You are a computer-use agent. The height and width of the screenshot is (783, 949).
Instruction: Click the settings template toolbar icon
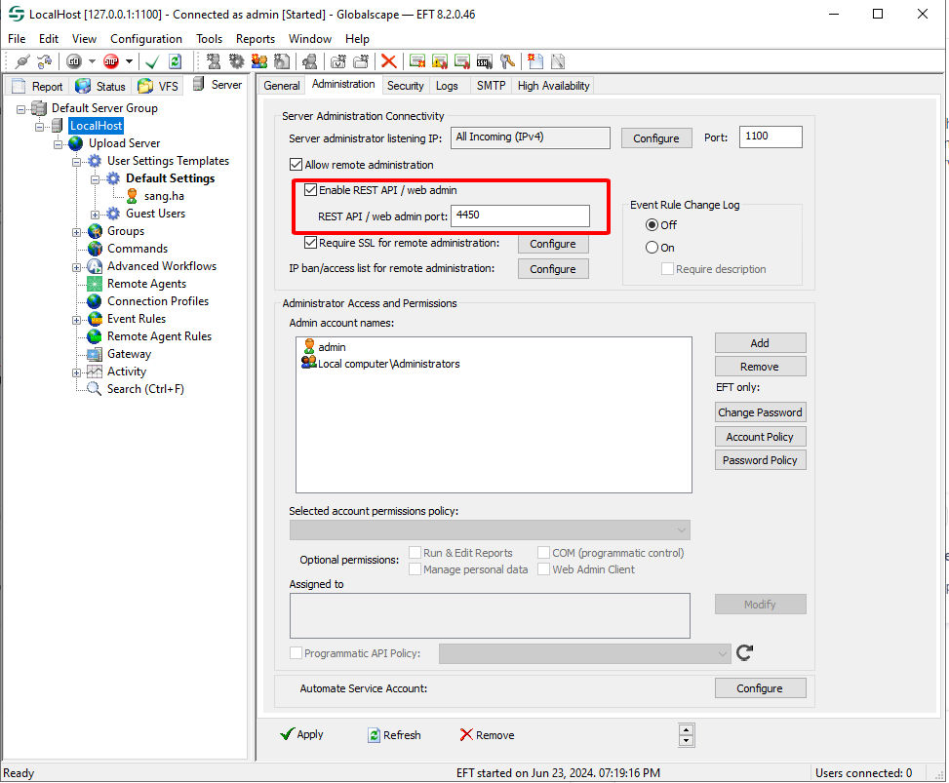pyautogui.click(x=282, y=61)
